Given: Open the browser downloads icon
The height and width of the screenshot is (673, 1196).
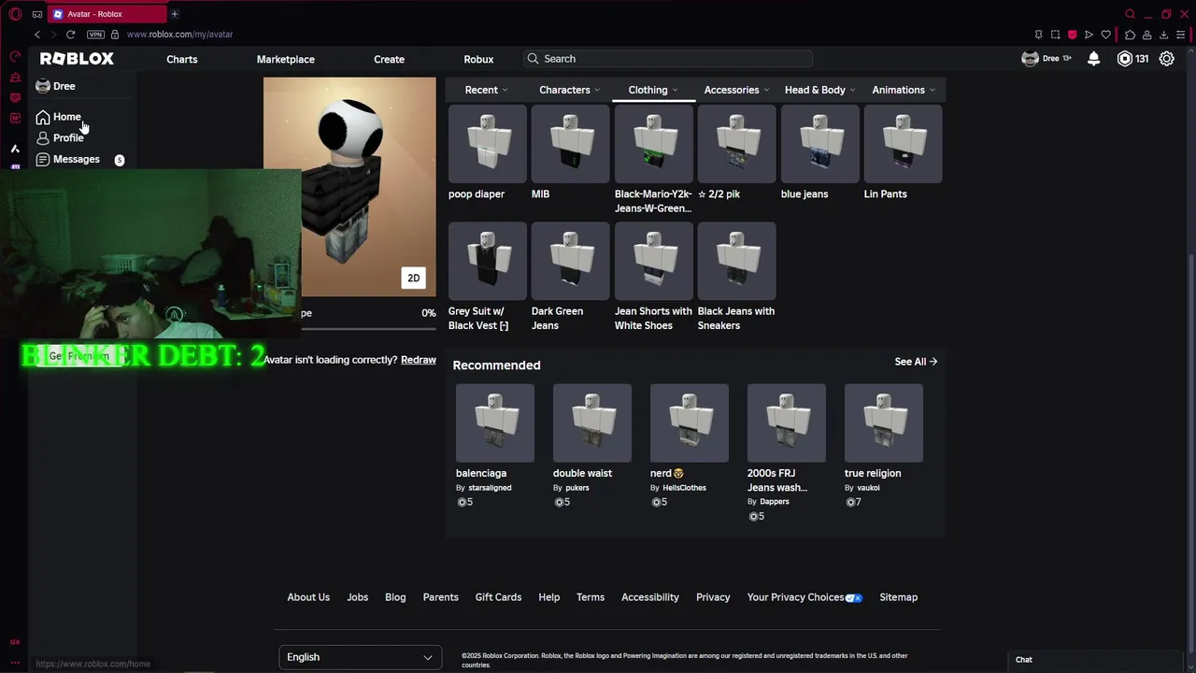Looking at the screenshot, I should tap(1163, 35).
